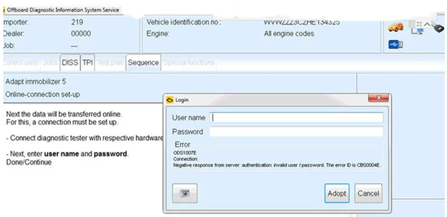Select the Control units tab

click(21, 62)
